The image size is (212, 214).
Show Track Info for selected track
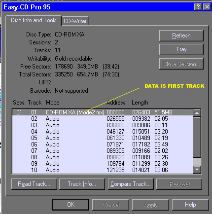click(82, 184)
